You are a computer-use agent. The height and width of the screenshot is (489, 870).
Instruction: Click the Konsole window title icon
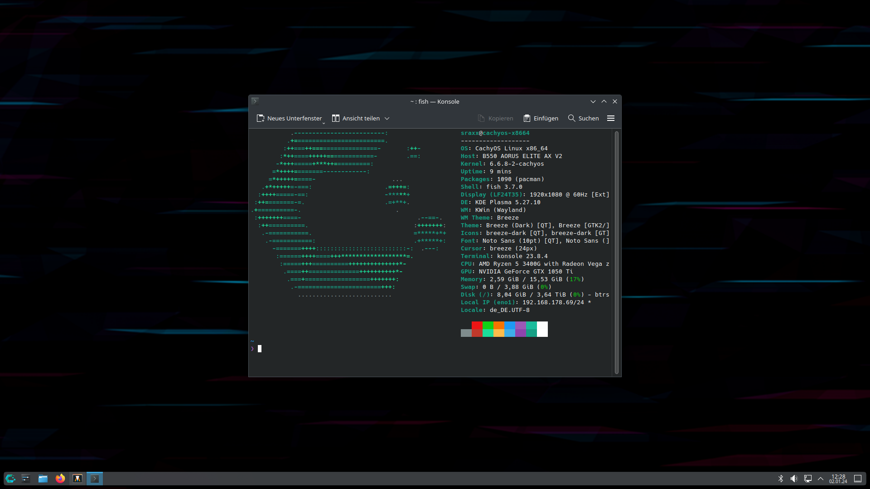pos(255,101)
